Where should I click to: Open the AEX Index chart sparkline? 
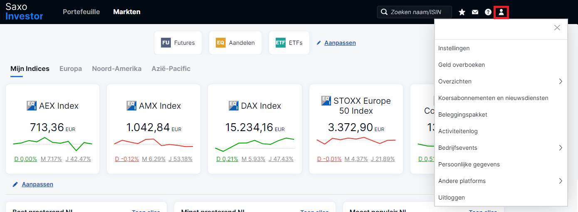(52, 144)
